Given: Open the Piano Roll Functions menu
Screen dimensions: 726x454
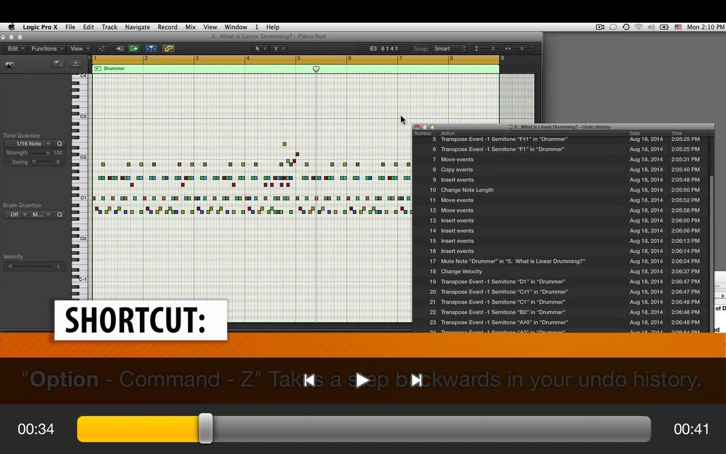Looking at the screenshot, I should point(47,49).
